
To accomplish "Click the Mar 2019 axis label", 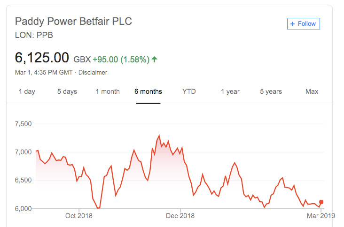I will click(321, 216).
